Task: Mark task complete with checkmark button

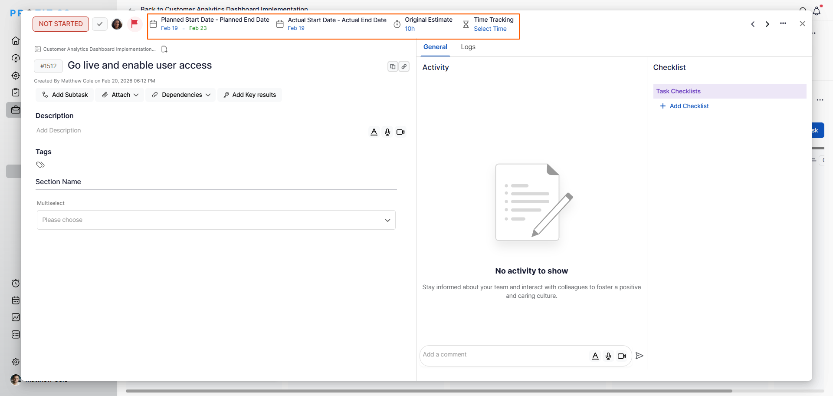Action: [x=100, y=24]
